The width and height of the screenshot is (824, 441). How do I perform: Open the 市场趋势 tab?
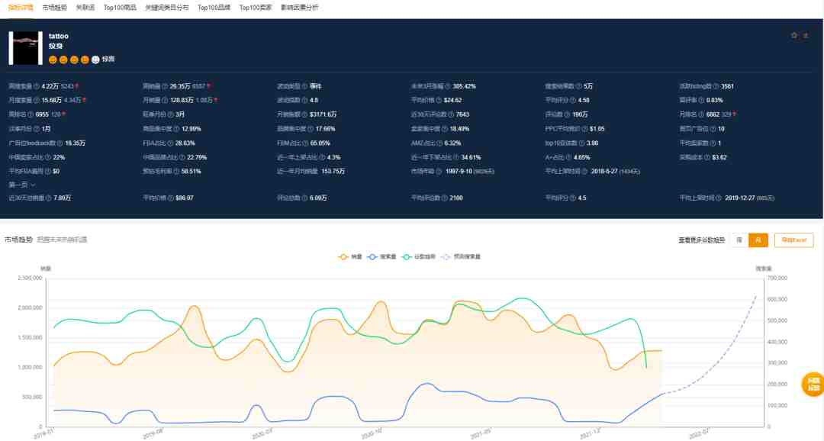54,7
